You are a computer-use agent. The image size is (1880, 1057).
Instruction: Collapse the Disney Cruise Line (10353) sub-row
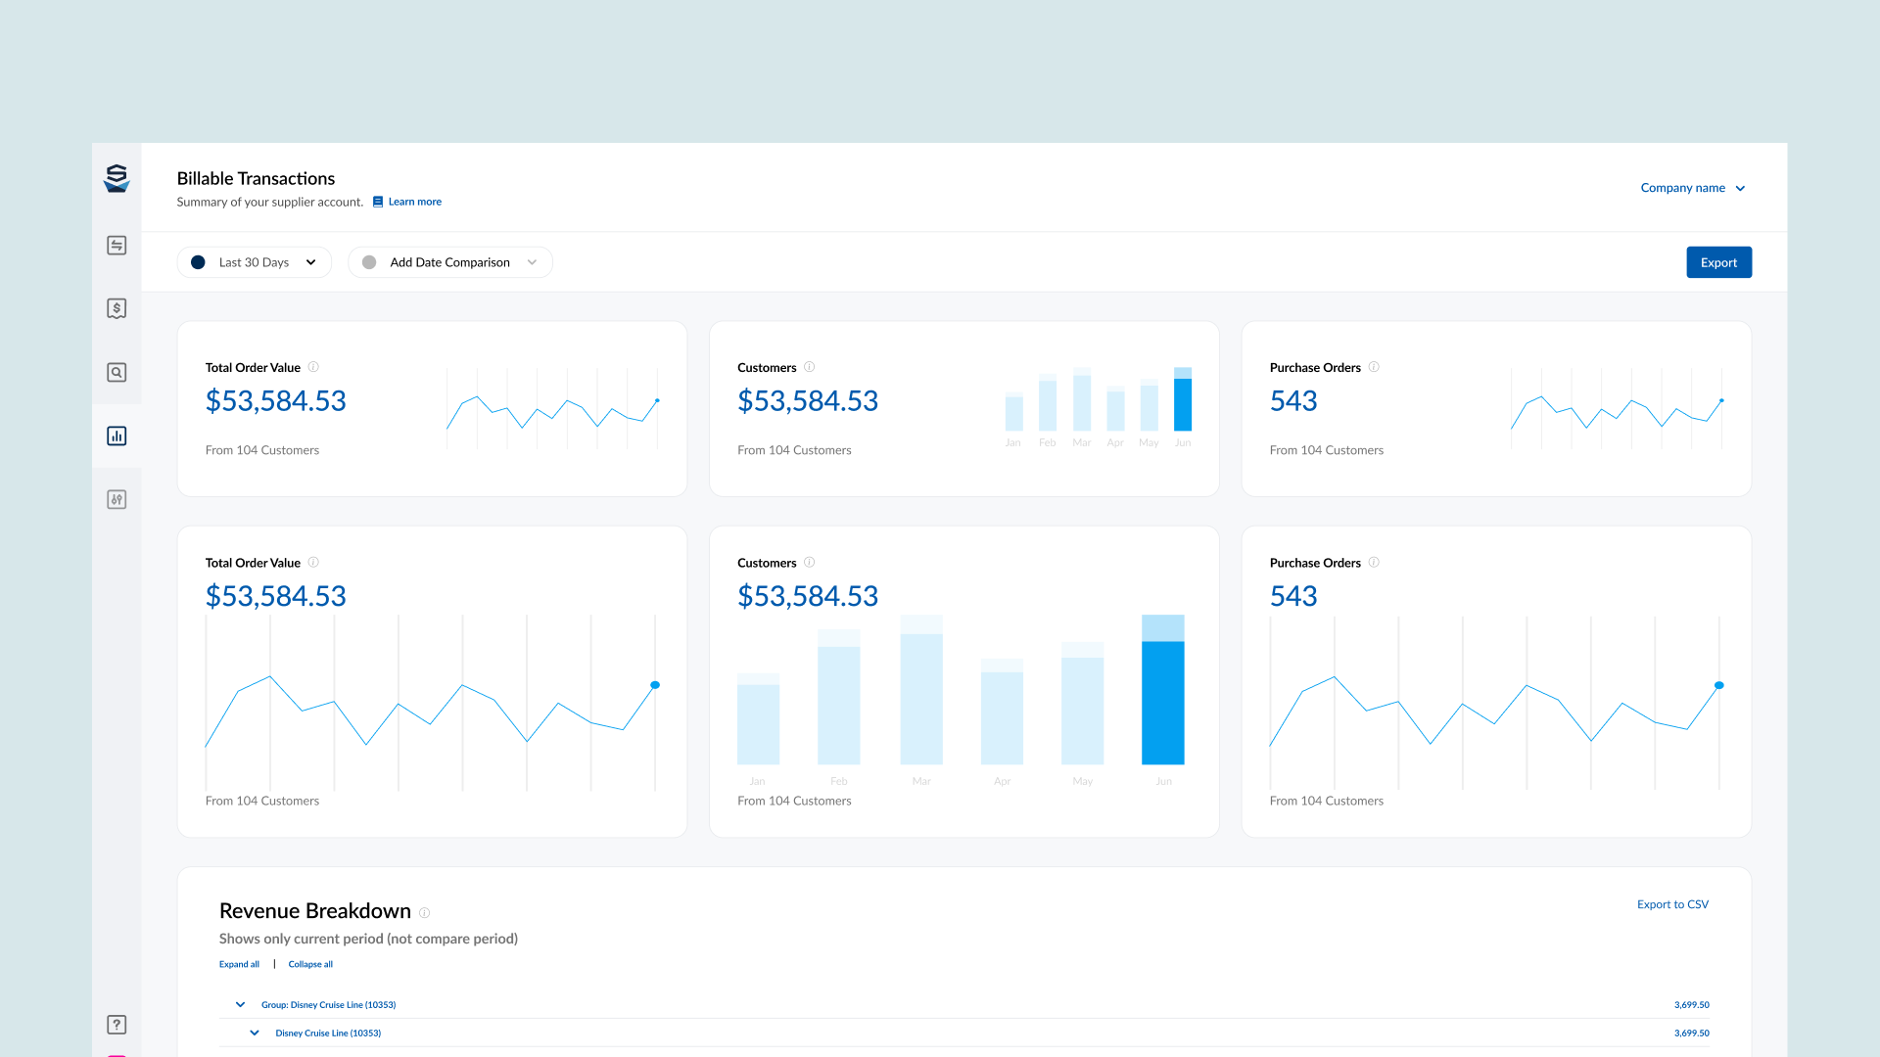tap(255, 1034)
